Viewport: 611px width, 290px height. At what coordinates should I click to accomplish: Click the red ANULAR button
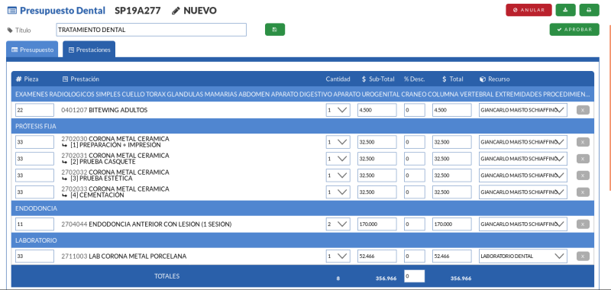click(x=529, y=10)
